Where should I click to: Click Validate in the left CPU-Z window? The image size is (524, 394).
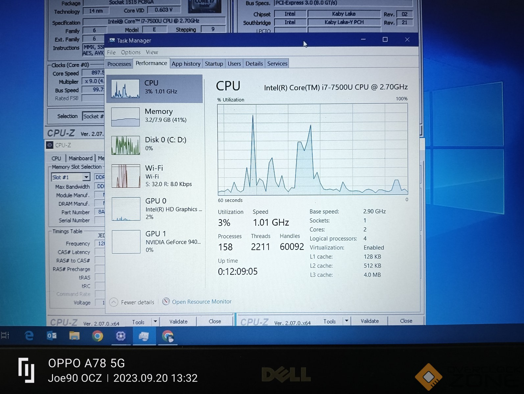click(x=179, y=322)
